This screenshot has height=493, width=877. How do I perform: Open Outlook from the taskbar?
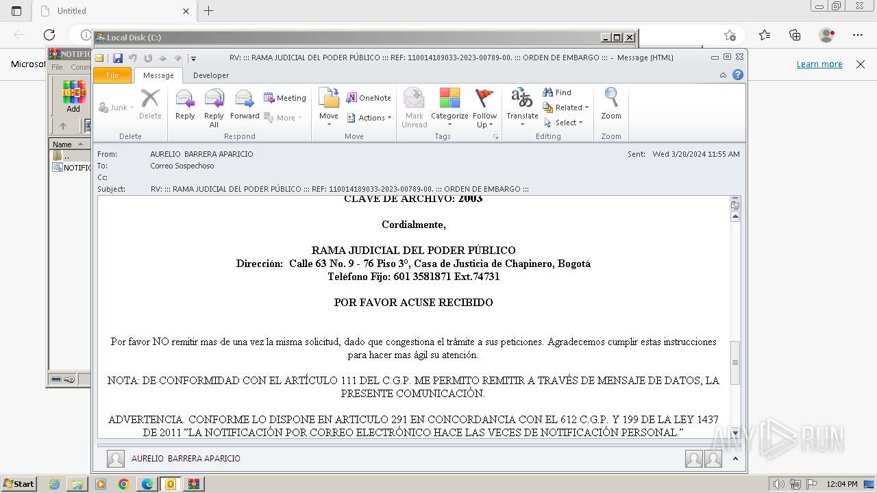(x=171, y=484)
